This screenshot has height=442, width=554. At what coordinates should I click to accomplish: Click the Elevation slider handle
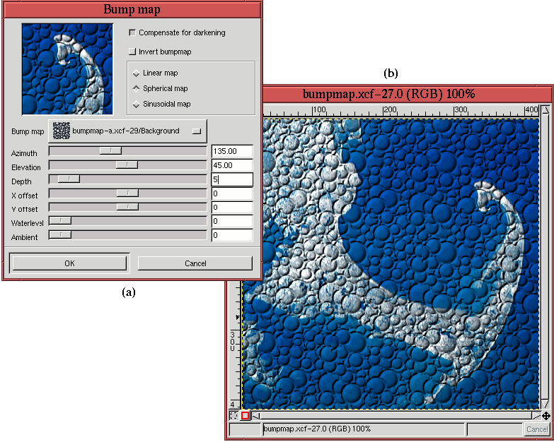[127, 165]
